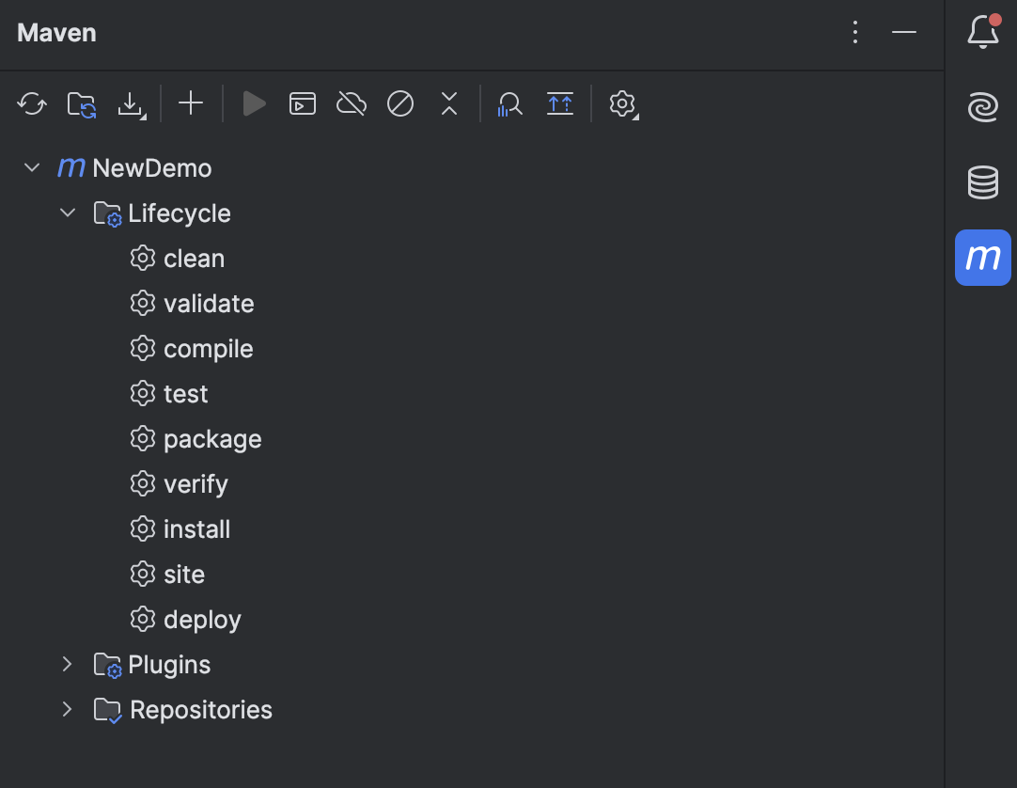Open the AI Assistant sidebar icon
The width and height of the screenshot is (1017, 788).
[x=982, y=106]
